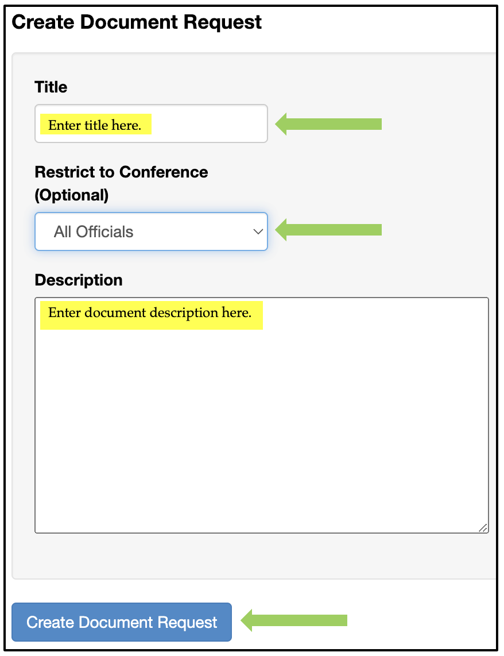Image resolution: width=504 pixels, height=656 pixels.
Task: Click the highlighted 'Enter document description here.' text
Action: pos(150,313)
